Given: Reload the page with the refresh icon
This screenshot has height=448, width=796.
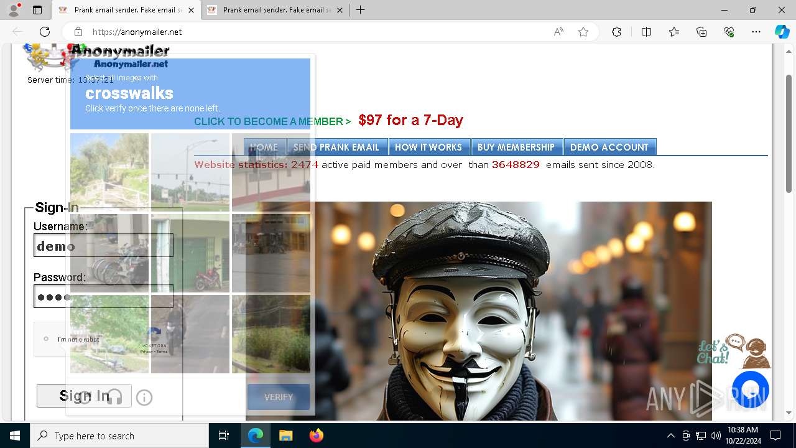Looking at the screenshot, I should tap(45, 32).
